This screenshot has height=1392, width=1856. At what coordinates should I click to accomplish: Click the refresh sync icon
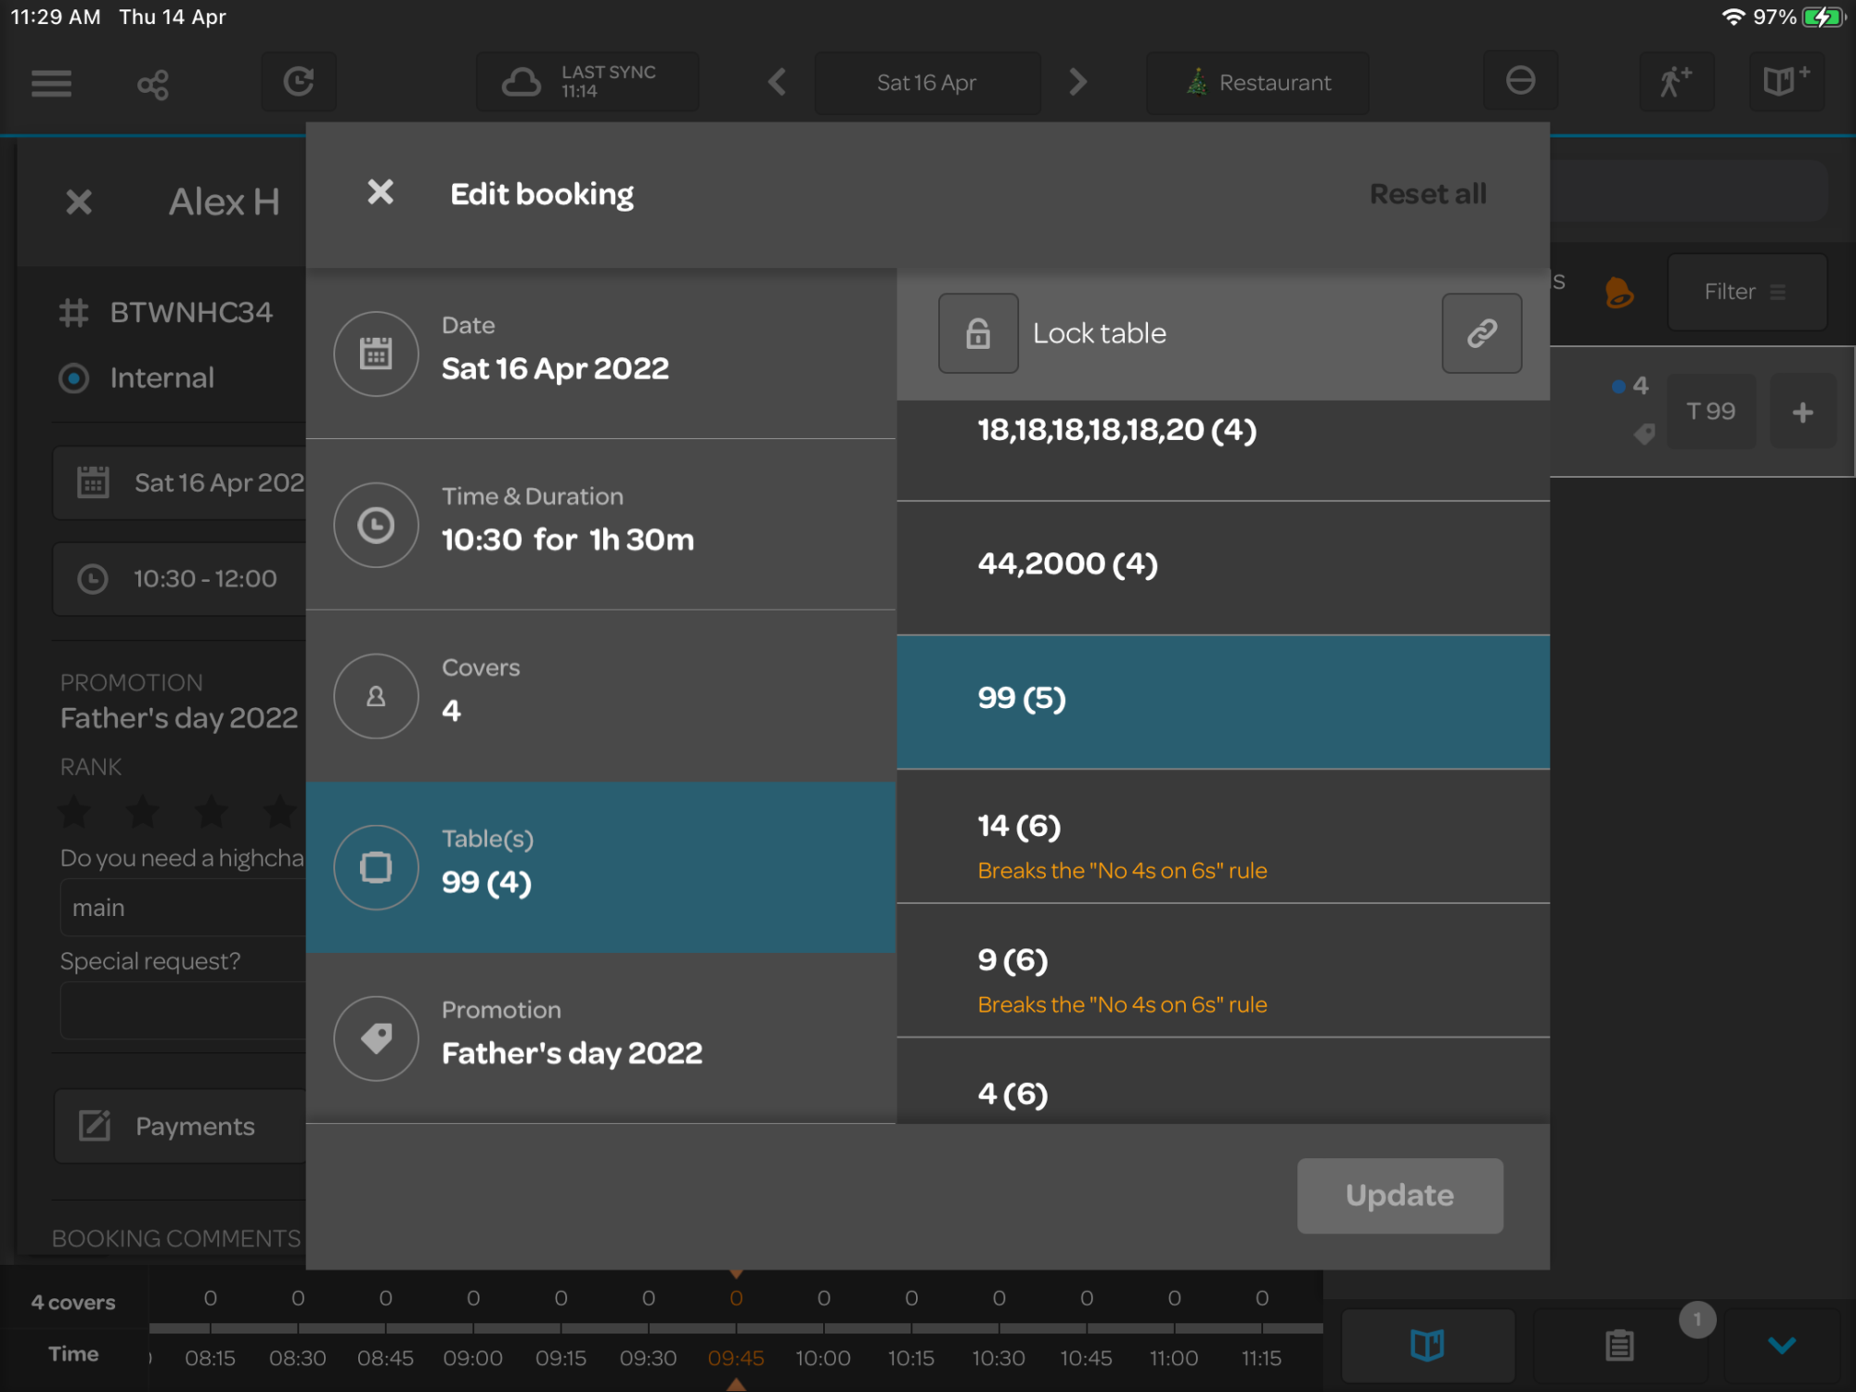(298, 83)
